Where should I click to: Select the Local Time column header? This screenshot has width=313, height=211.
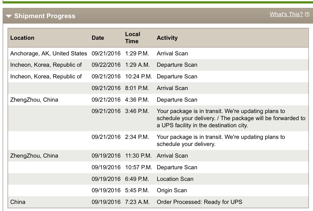(x=133, y=38)
